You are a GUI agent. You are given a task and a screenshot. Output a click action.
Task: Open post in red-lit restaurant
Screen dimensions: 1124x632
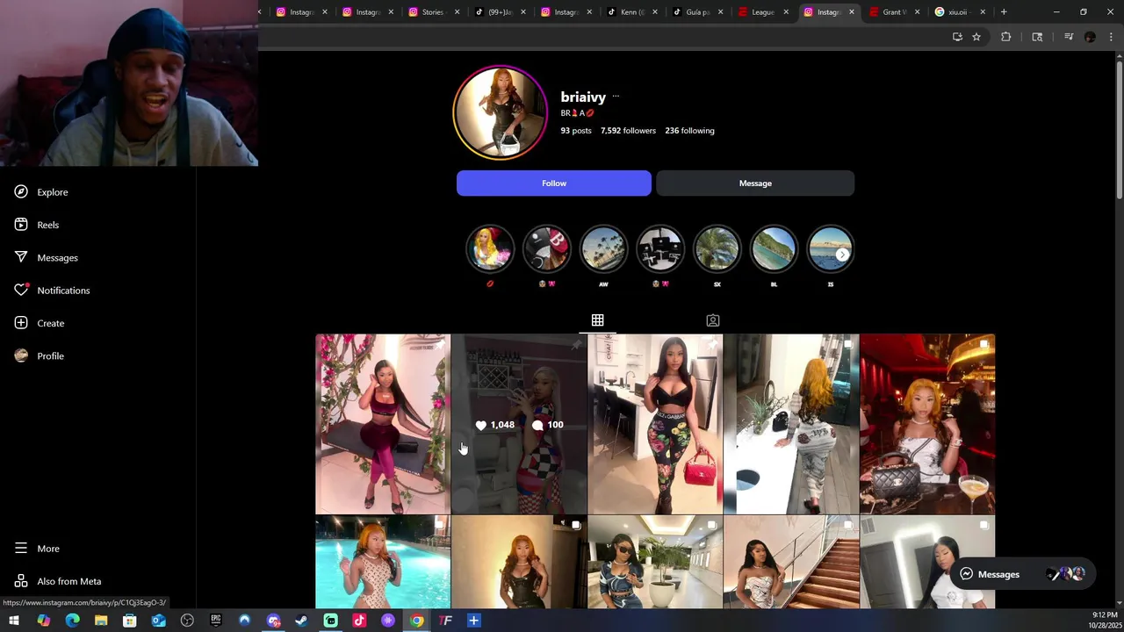[x=927, y=424]
